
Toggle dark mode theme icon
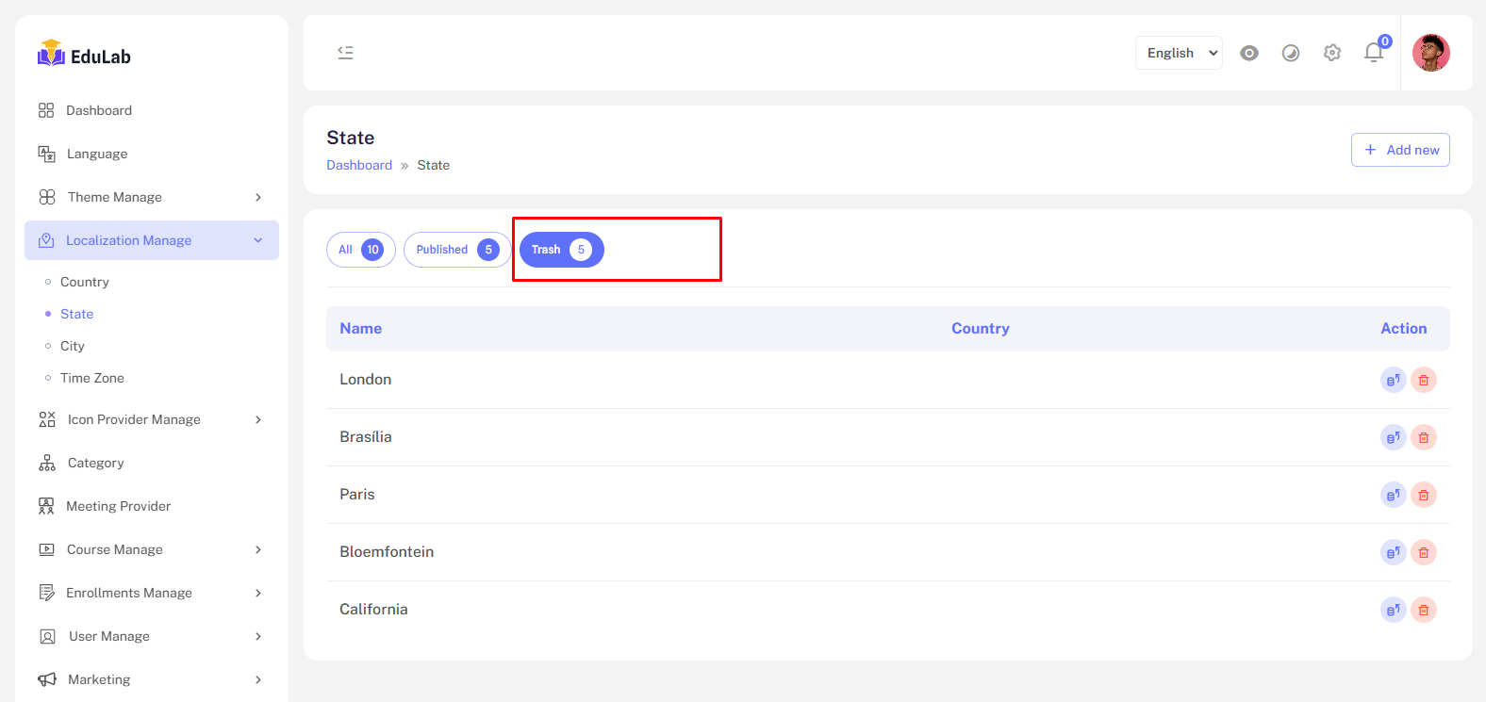coord(1290,53)
